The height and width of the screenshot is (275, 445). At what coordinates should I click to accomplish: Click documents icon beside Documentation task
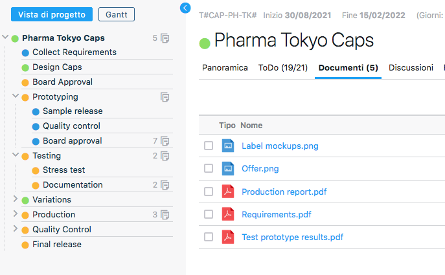click(165, 185)
